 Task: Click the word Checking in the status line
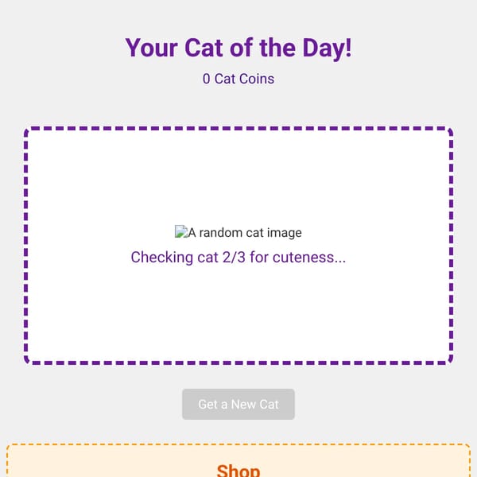(x=162, y=258)
